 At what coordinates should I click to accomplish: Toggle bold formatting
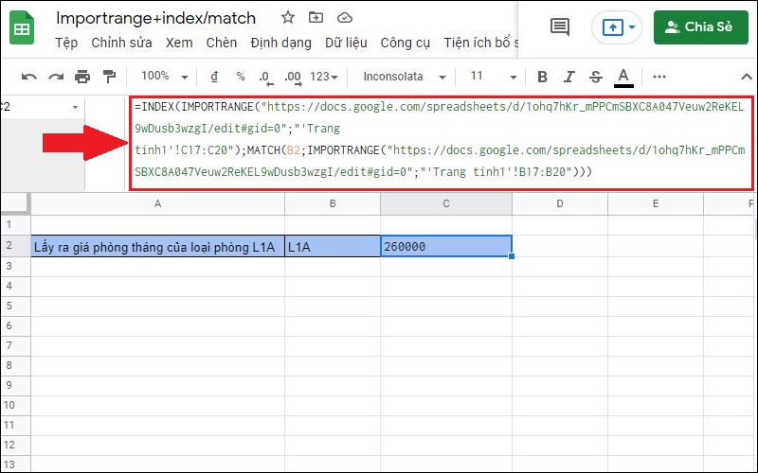pos(542,77)
